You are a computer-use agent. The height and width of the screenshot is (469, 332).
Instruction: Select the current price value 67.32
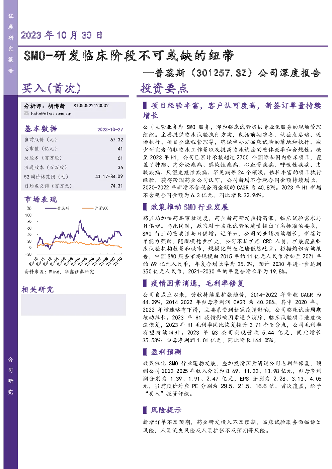[x=117, y=140]
